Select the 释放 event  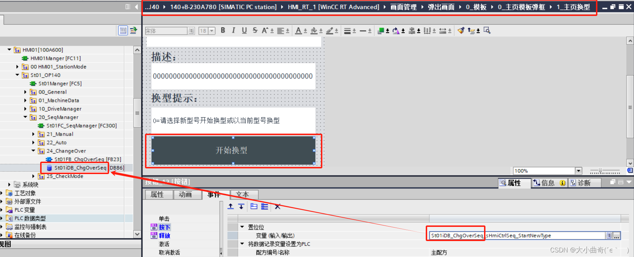pyautogui.click(x=165, y=236)
